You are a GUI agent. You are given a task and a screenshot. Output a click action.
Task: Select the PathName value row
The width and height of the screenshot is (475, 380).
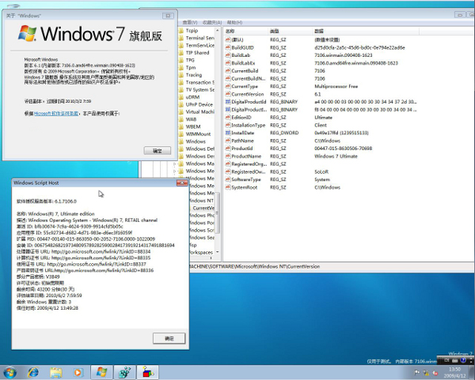[321, 141]
